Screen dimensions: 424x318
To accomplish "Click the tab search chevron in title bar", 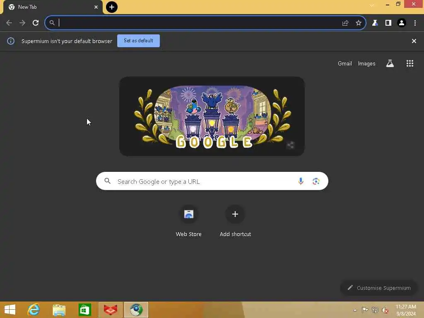I will [372, 5].
